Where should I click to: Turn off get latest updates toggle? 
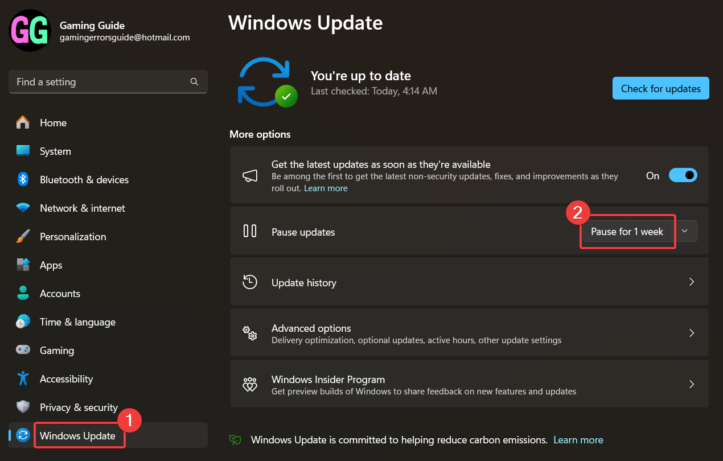(x=683, y=175)
